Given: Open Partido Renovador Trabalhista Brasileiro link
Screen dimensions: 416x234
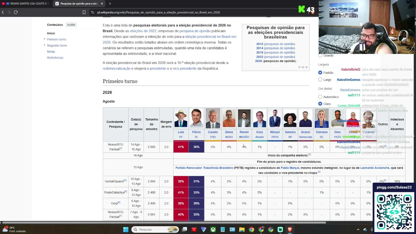Looking at the screenshot, I should [x=204, y=168].
